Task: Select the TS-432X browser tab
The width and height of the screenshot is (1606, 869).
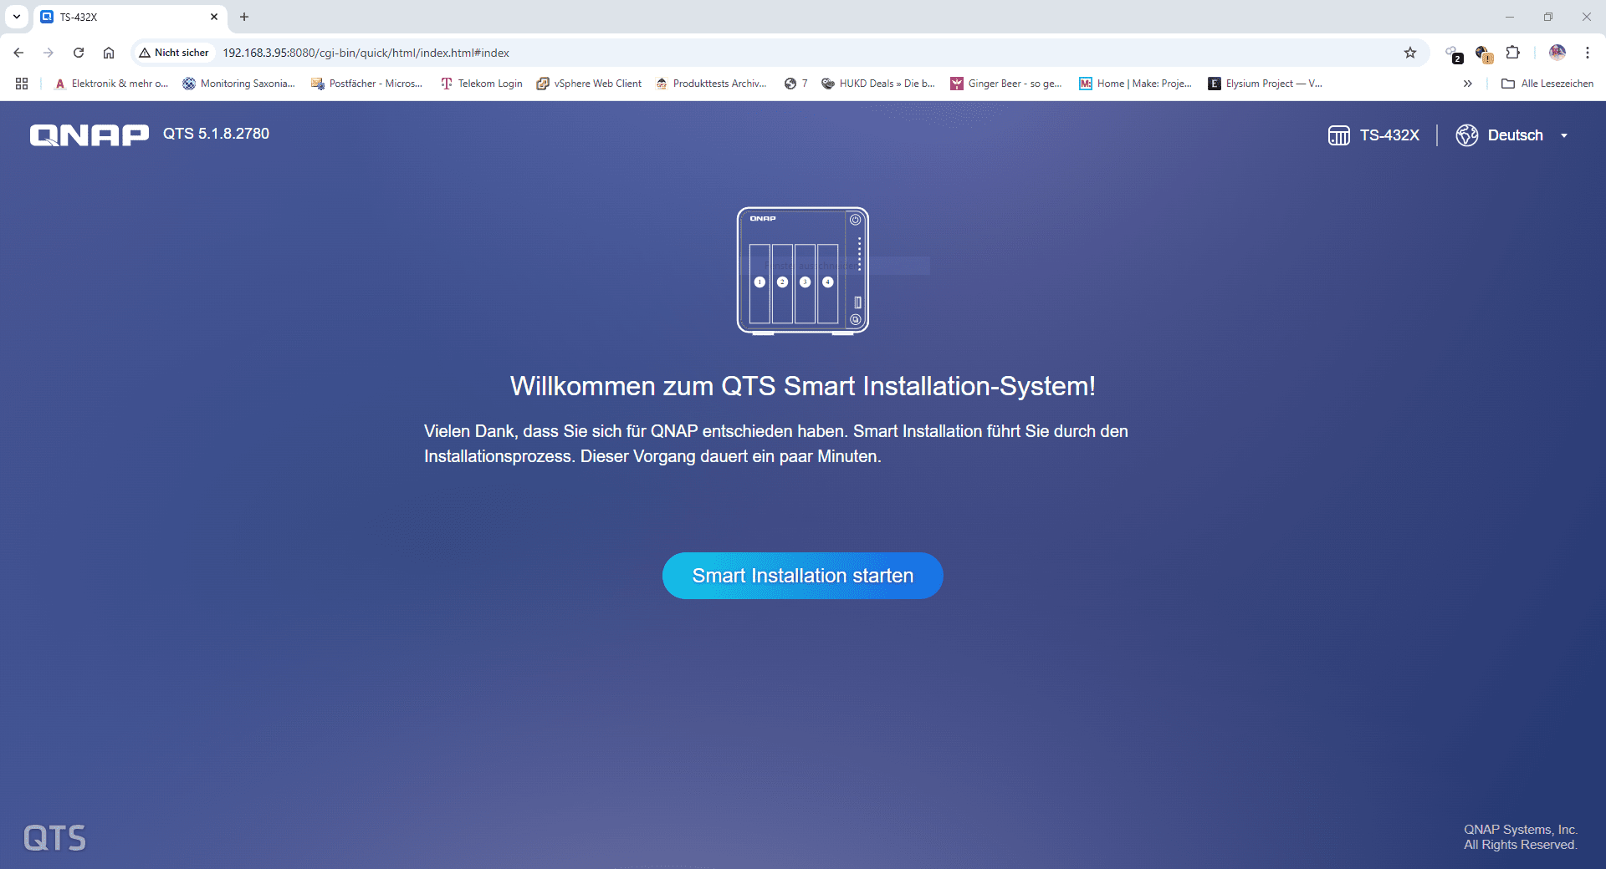Action: point(130,17)
